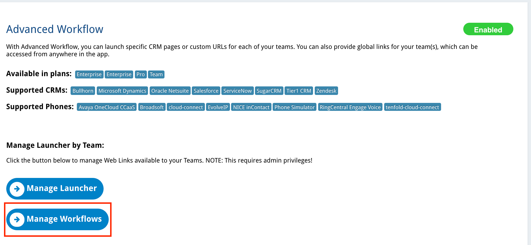This screenshot has height=245, width=531.
Task: Click the Oracle Netsuite tag
Action: [170, 91]
